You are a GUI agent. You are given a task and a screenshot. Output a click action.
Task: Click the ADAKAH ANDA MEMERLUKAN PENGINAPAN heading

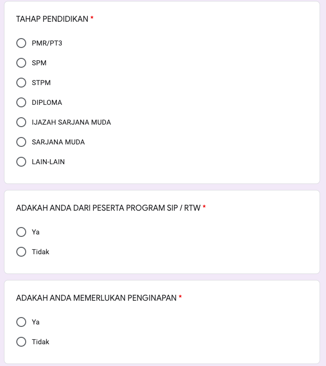(96, 298)
